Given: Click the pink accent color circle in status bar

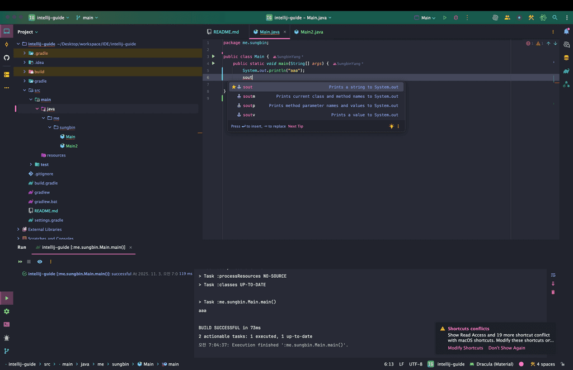Looking at the screenshot, I should click(x=521, y=364).
